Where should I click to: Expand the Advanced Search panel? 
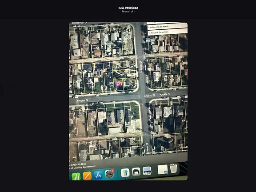click(x=167, y=27)
